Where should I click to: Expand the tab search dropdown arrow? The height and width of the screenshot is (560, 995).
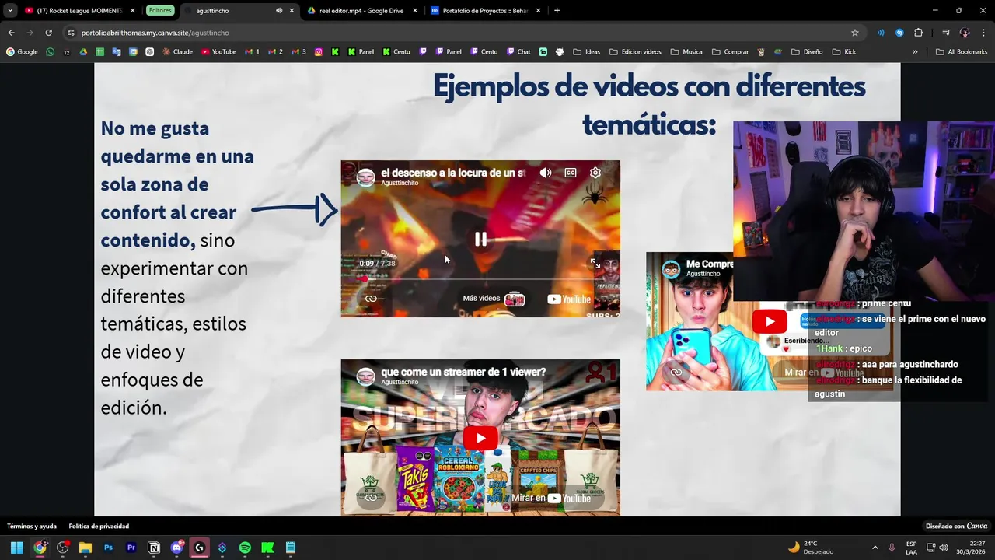click(x=10, y=11)
